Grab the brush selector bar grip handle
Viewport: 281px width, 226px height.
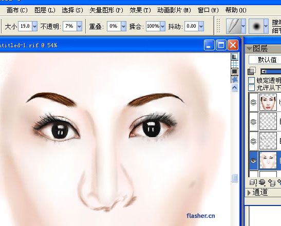coord(218,26)
